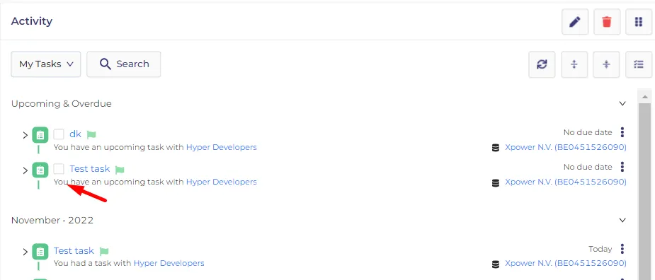Open the dk task link
This screenshot has height=280, width=655.
pos(75,134)
